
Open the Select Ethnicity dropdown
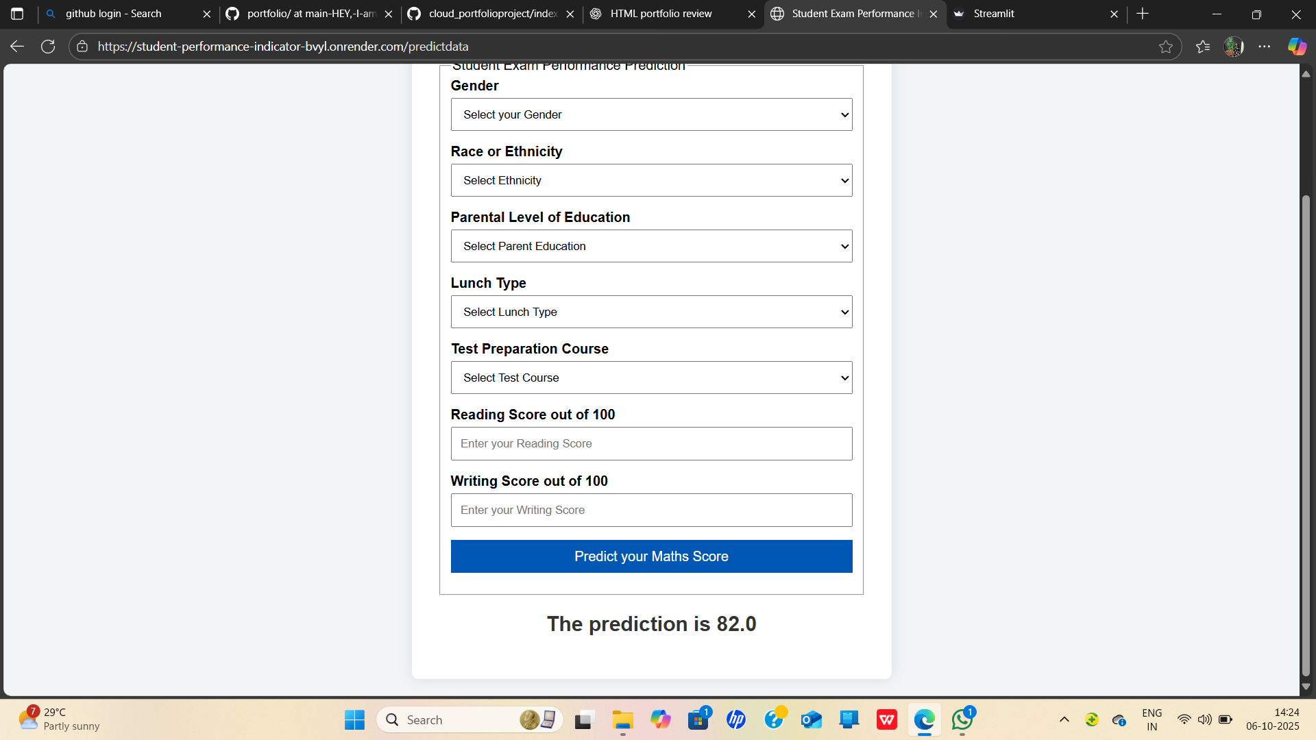[x=651, y=180]
